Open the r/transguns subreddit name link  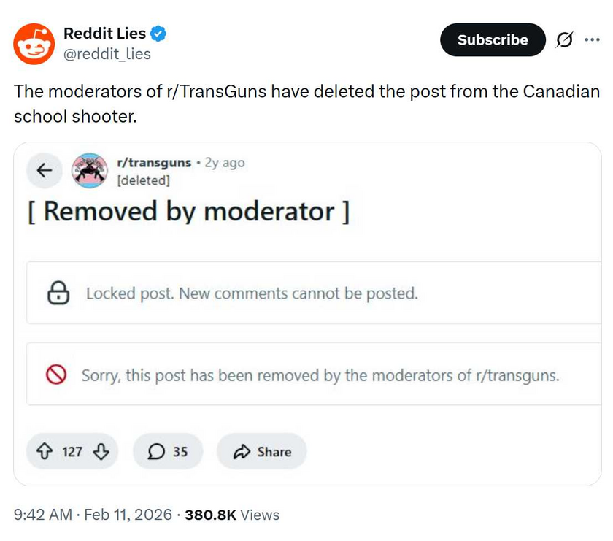pos(154,162)
